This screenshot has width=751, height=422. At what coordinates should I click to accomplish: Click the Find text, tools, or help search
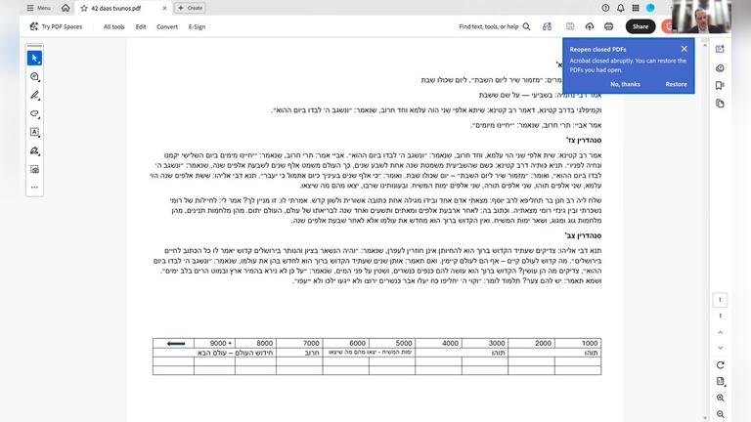point(494,26)
